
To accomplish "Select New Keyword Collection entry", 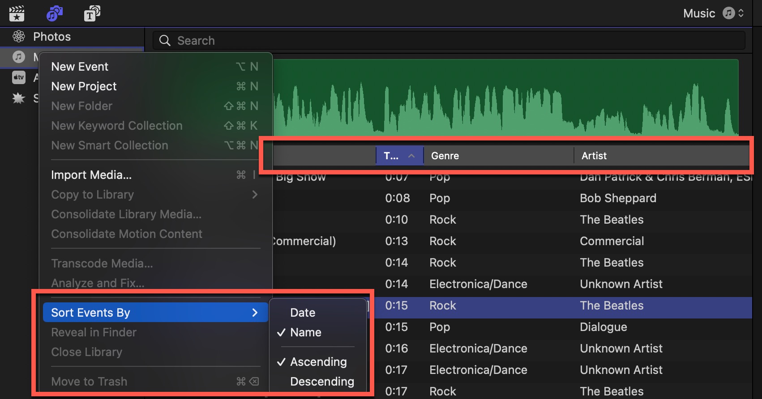I will point(155,126).
